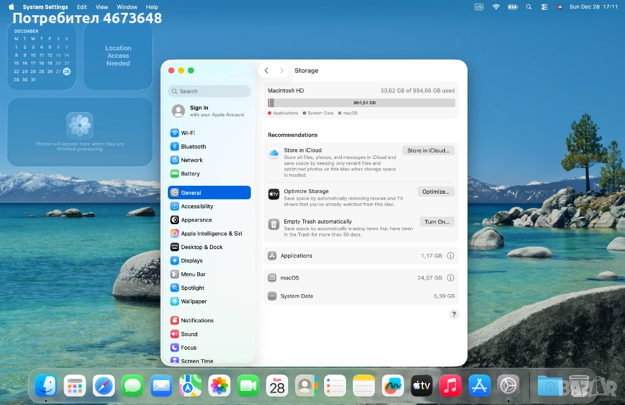Image resolution: width=625 pixels, height=405 pixels.
Task: Select Bluetooth in the sidebar
Action: tap(193, 147)
